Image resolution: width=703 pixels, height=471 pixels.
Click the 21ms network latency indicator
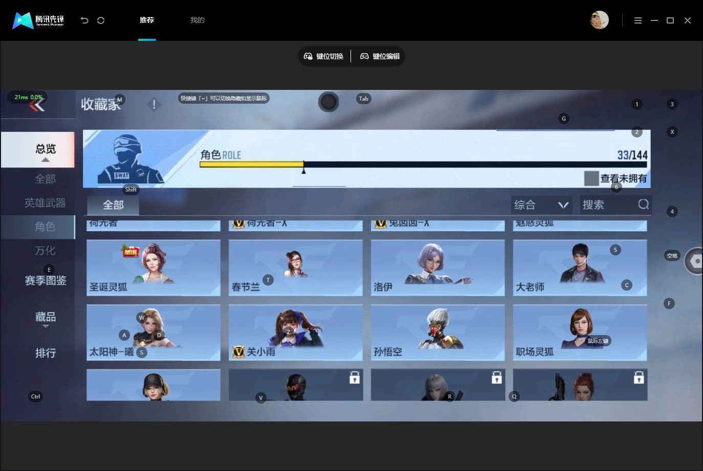[28, 97]
